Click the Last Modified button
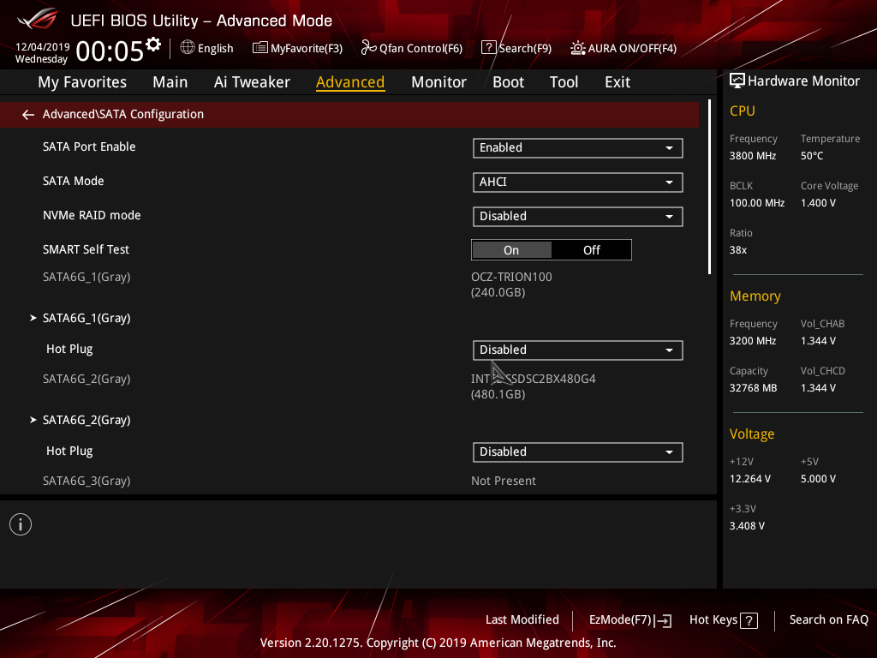Screen dimensions: 877x658 point(522,620)
